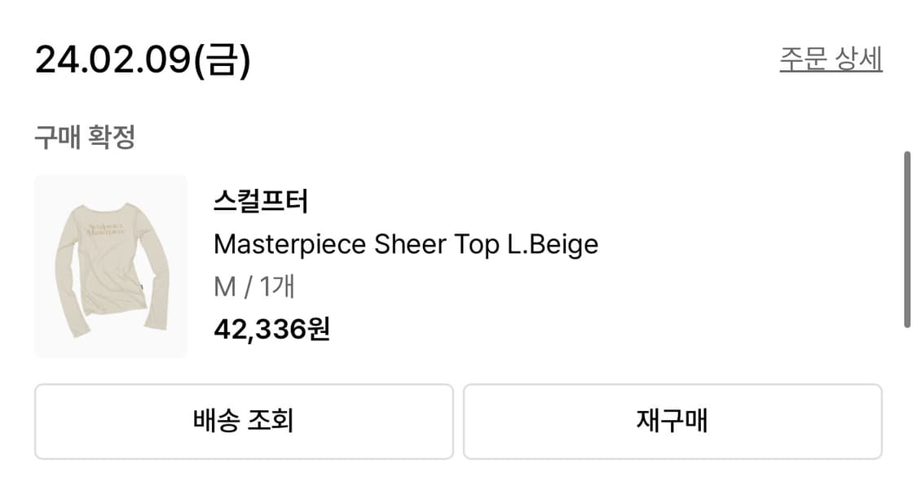Click the product title Masterpiece Sheer Top L.Beige
The image size is (917, 499).
pyautogui.click(x=405, y=243)
